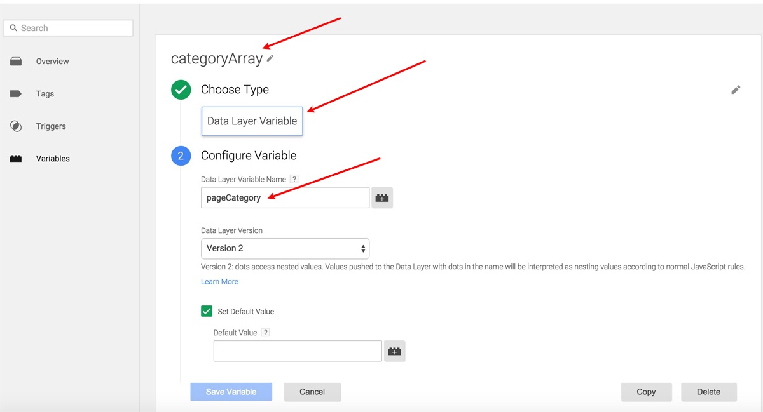This screenshot has height=412, width=763.
Task: Click the pencil icon beside categoryArray title
Action: 270,58
